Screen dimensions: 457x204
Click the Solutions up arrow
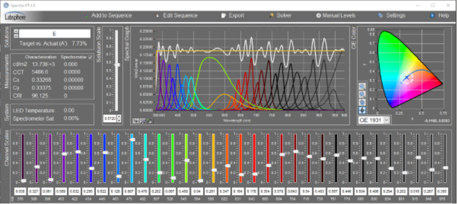pyautogui.click(x=16, y=31)
